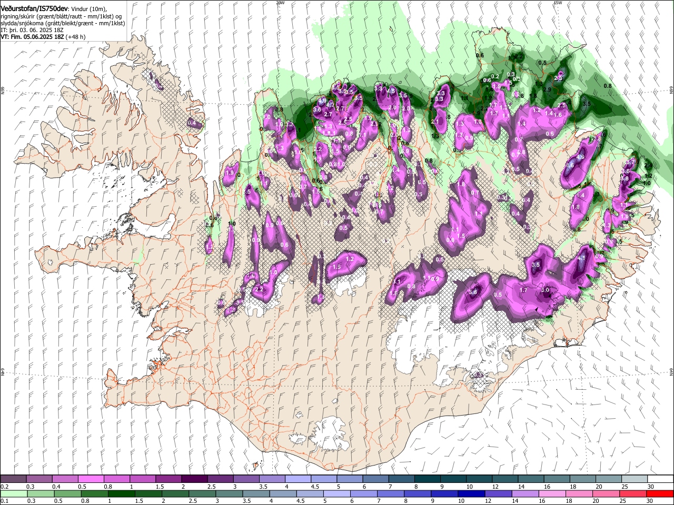Select the valid time line 'VT: Fim. 05.06.2025 18Z (+48 h)'
The height and width of the screenshot is (505, 674).
[43, 37]
